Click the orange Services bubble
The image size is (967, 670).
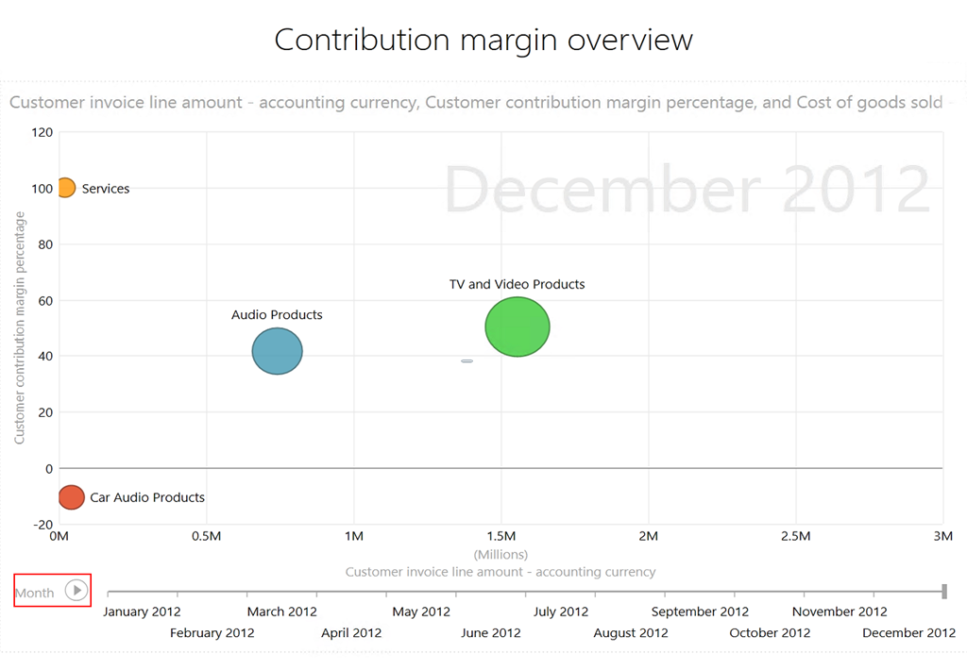[x=65, y=188]
